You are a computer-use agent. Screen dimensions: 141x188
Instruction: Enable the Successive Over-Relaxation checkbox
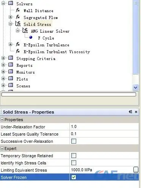click(74, 141)
